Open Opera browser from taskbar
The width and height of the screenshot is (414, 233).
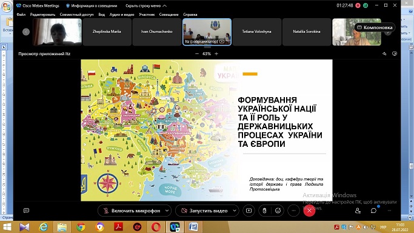(156, 227)
